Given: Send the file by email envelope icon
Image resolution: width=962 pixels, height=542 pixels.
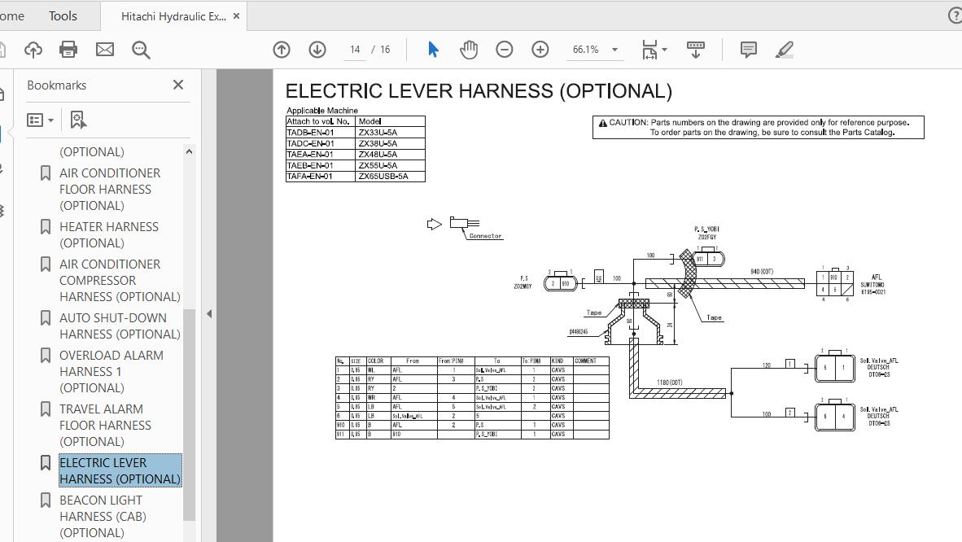Looking at the screenshot, I should tap(105, 50).
